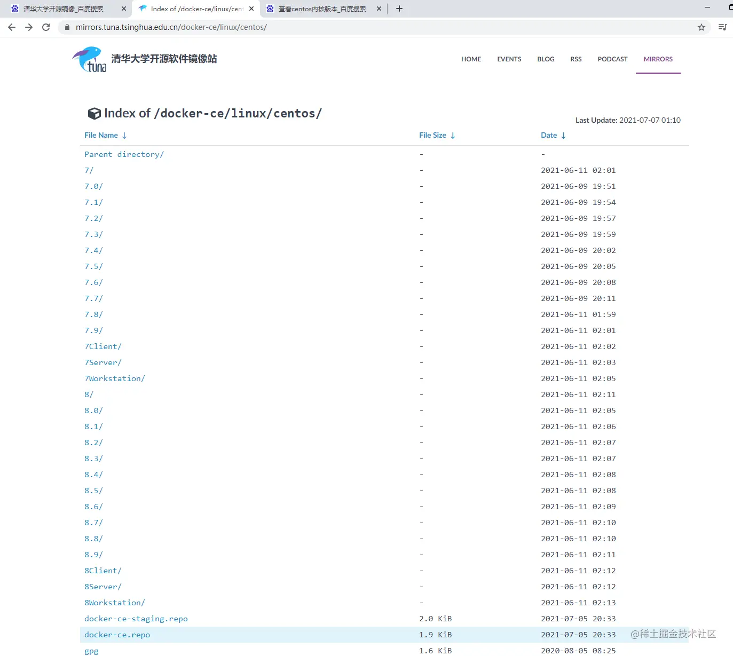Viewport: 733px width, 656px height.
Task: Open the 8.7/ directory
Action: click(x=93, y=523)
